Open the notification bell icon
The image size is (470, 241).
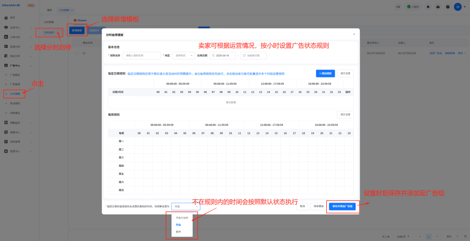pos(428,7)
